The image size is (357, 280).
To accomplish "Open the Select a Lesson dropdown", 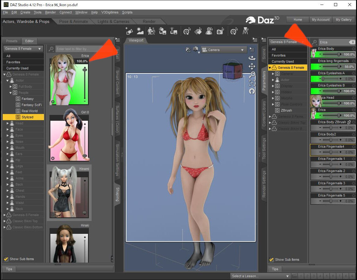I will tap(260, 276).
